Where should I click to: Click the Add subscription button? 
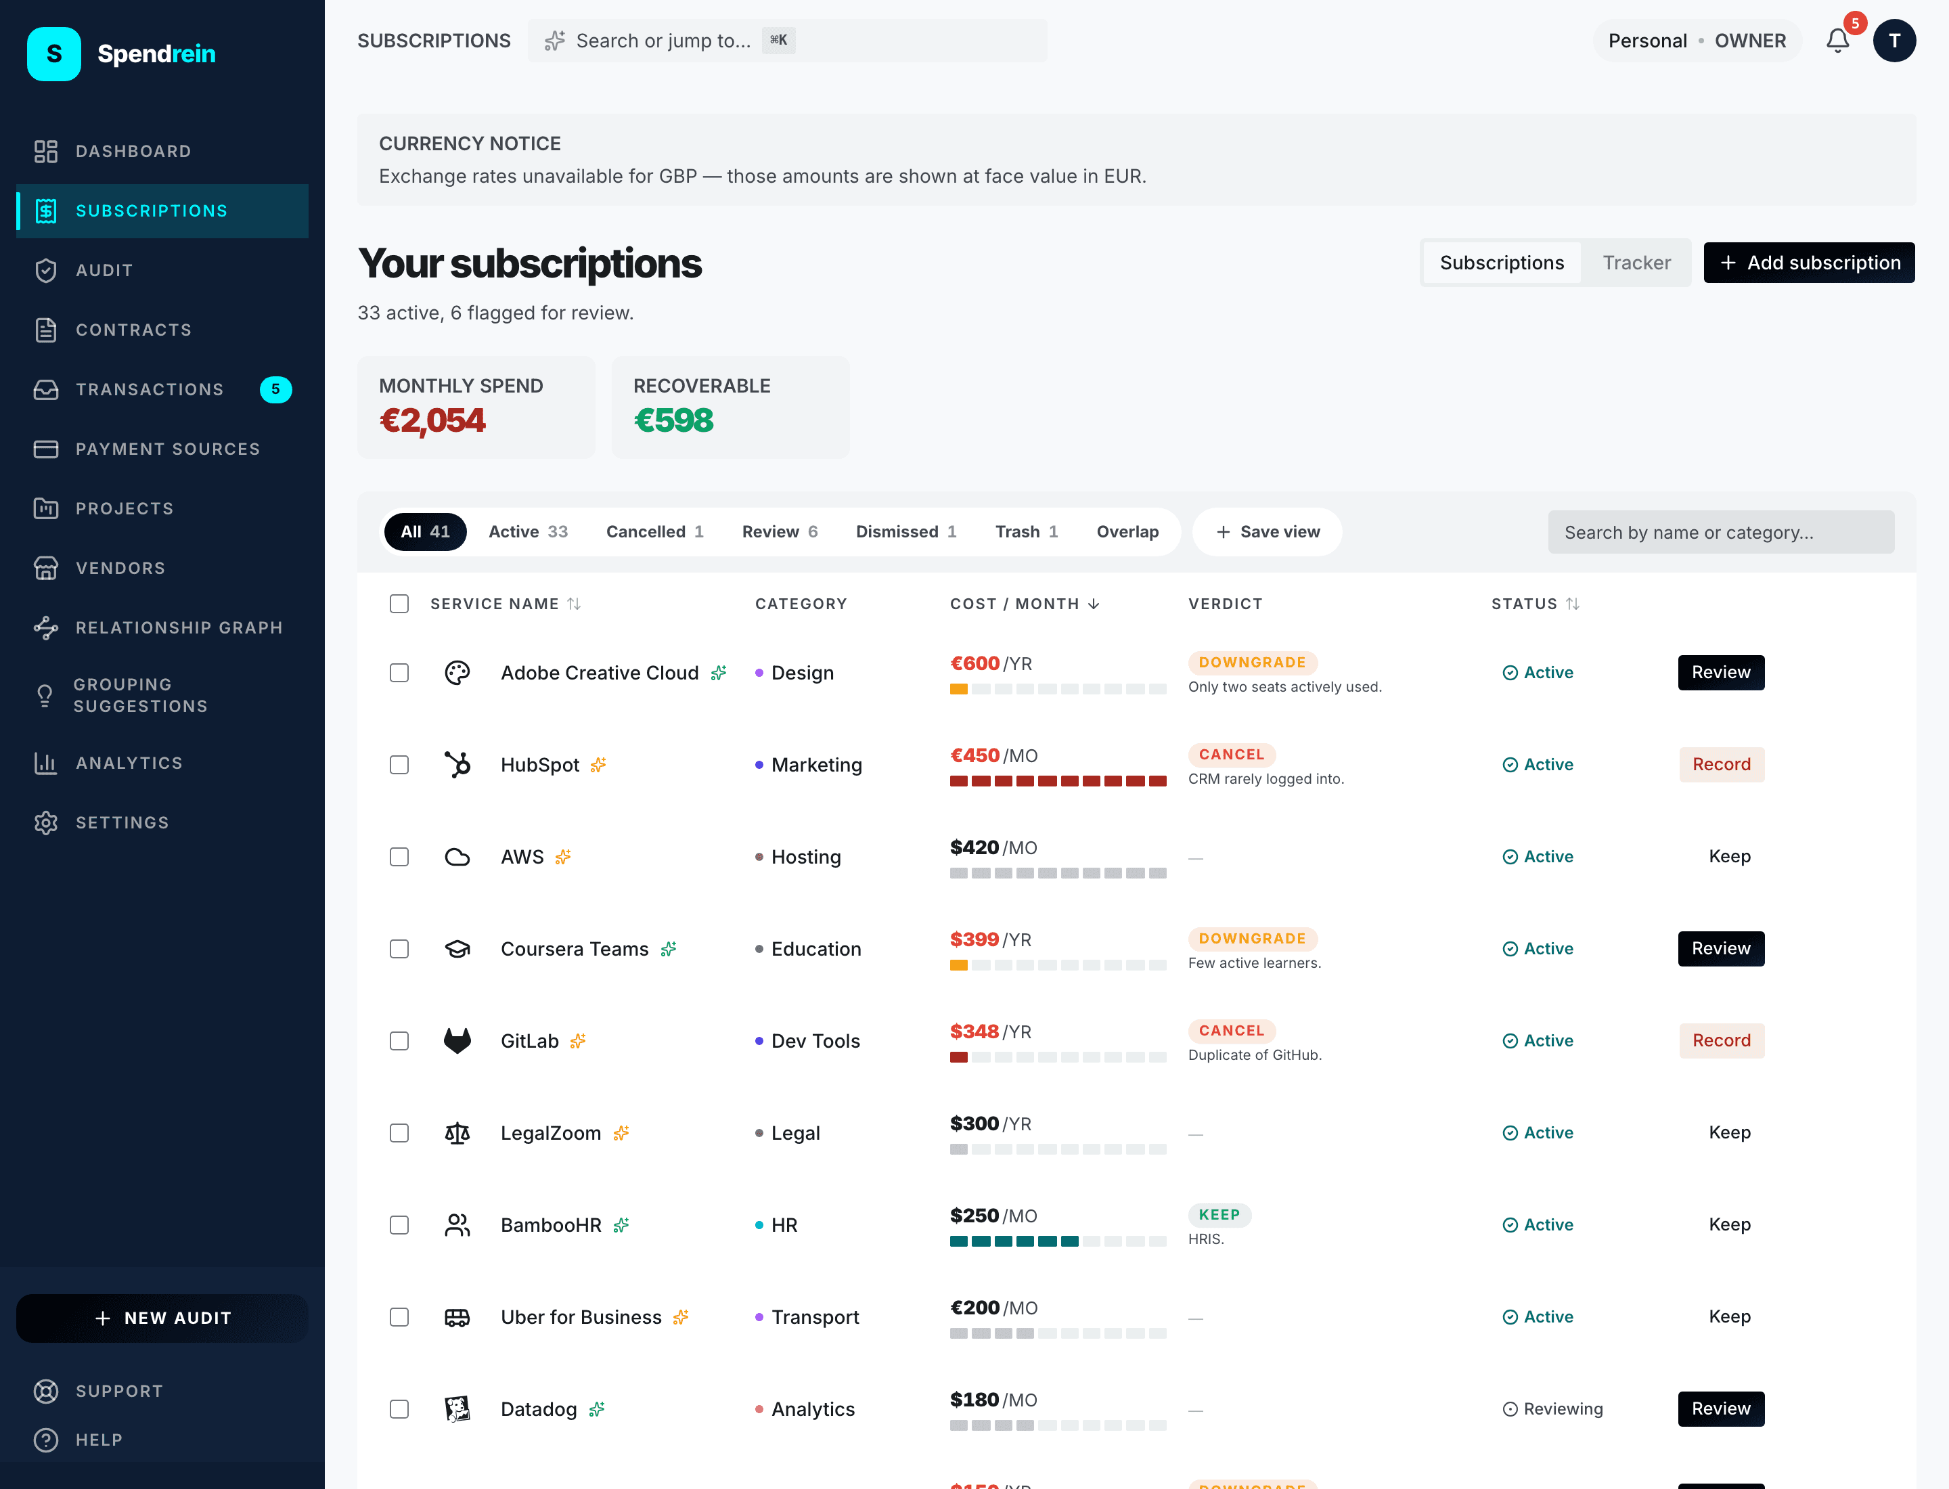(1809, 263)
